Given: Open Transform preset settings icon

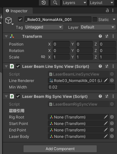Looking at the screenshot, I should coord(107,36).
